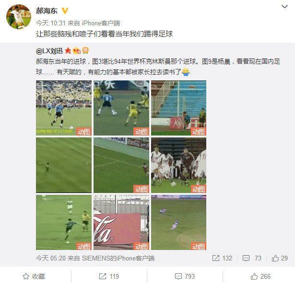Click the red star badge beside LX刘迅

click(x=68, y=51)
